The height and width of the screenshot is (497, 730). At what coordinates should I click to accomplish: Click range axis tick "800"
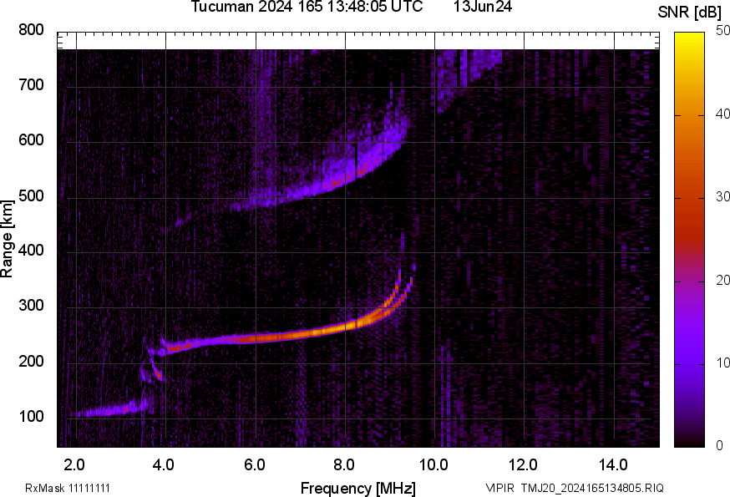31,30
